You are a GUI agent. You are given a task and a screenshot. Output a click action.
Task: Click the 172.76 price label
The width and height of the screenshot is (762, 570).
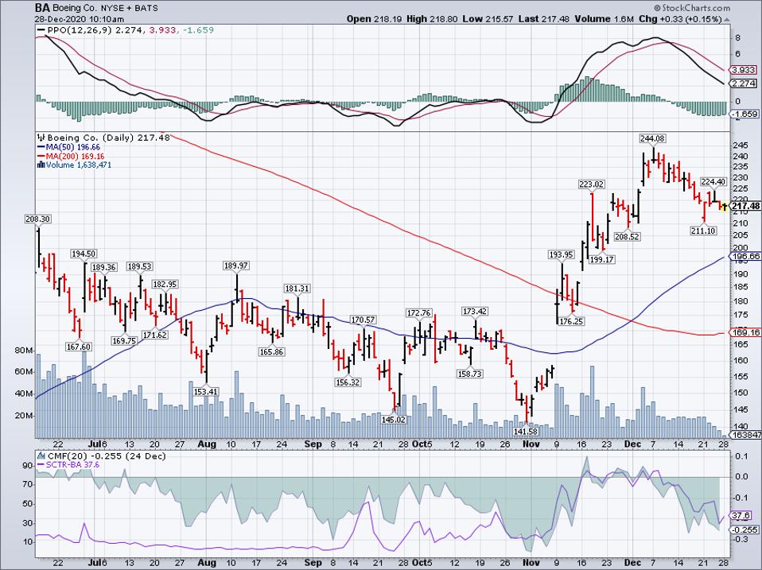coord(419,313)
